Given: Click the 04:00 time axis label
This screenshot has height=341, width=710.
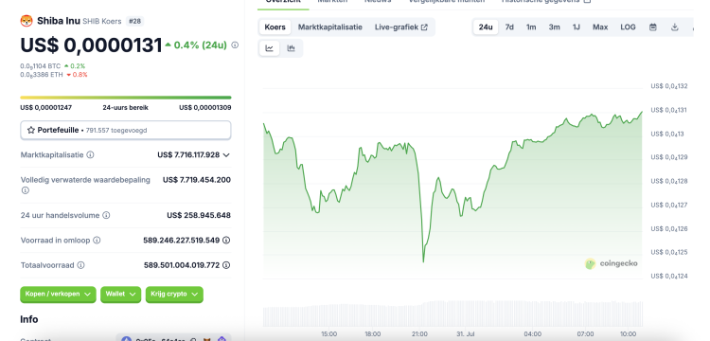Looking at the screenshot, I should tap(533, 334).
